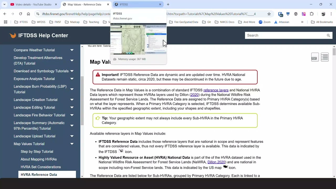Expand Landscape Fire Behavior Tutorial section
This screenshot has width=336, height=189.
pyautogui.click(x=72, y=115)
